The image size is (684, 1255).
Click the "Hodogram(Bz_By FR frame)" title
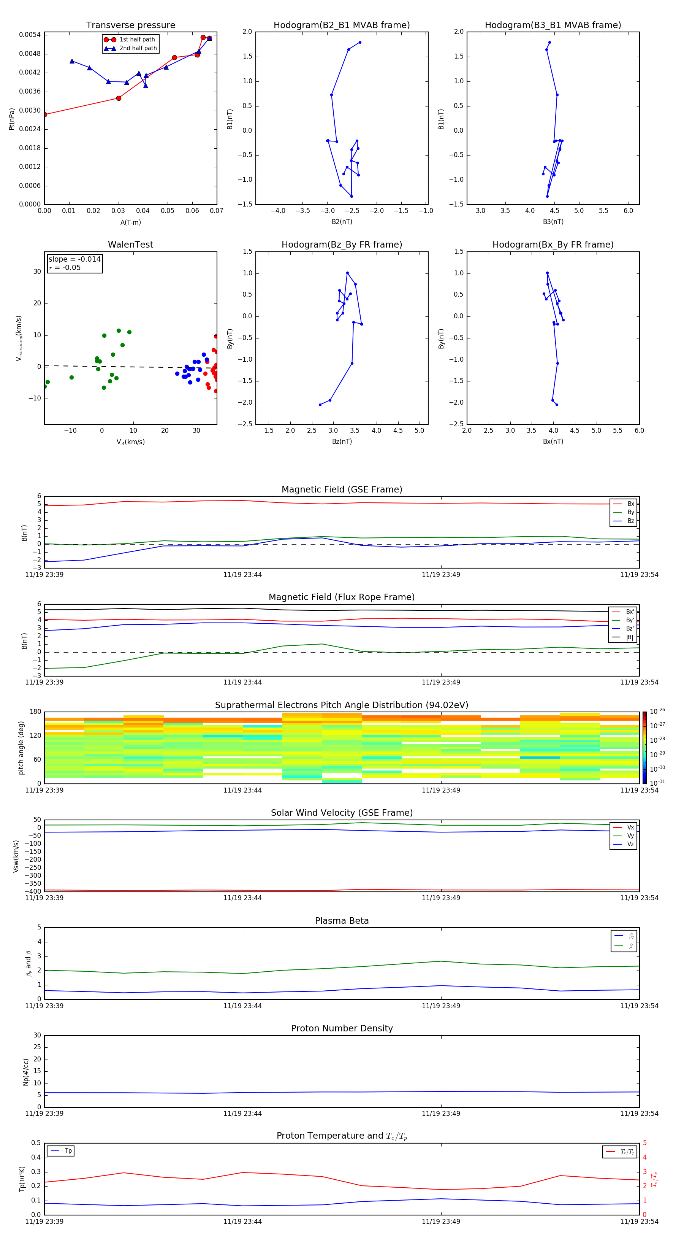point(342,245)
